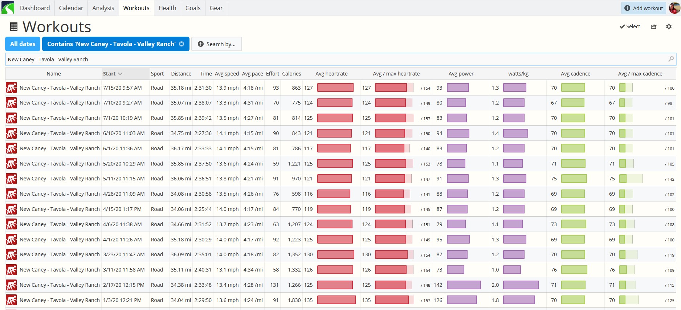This screenshot has width=681, height=310.
Task: Click the workouts list icon beside title
Action: point(14,26)
